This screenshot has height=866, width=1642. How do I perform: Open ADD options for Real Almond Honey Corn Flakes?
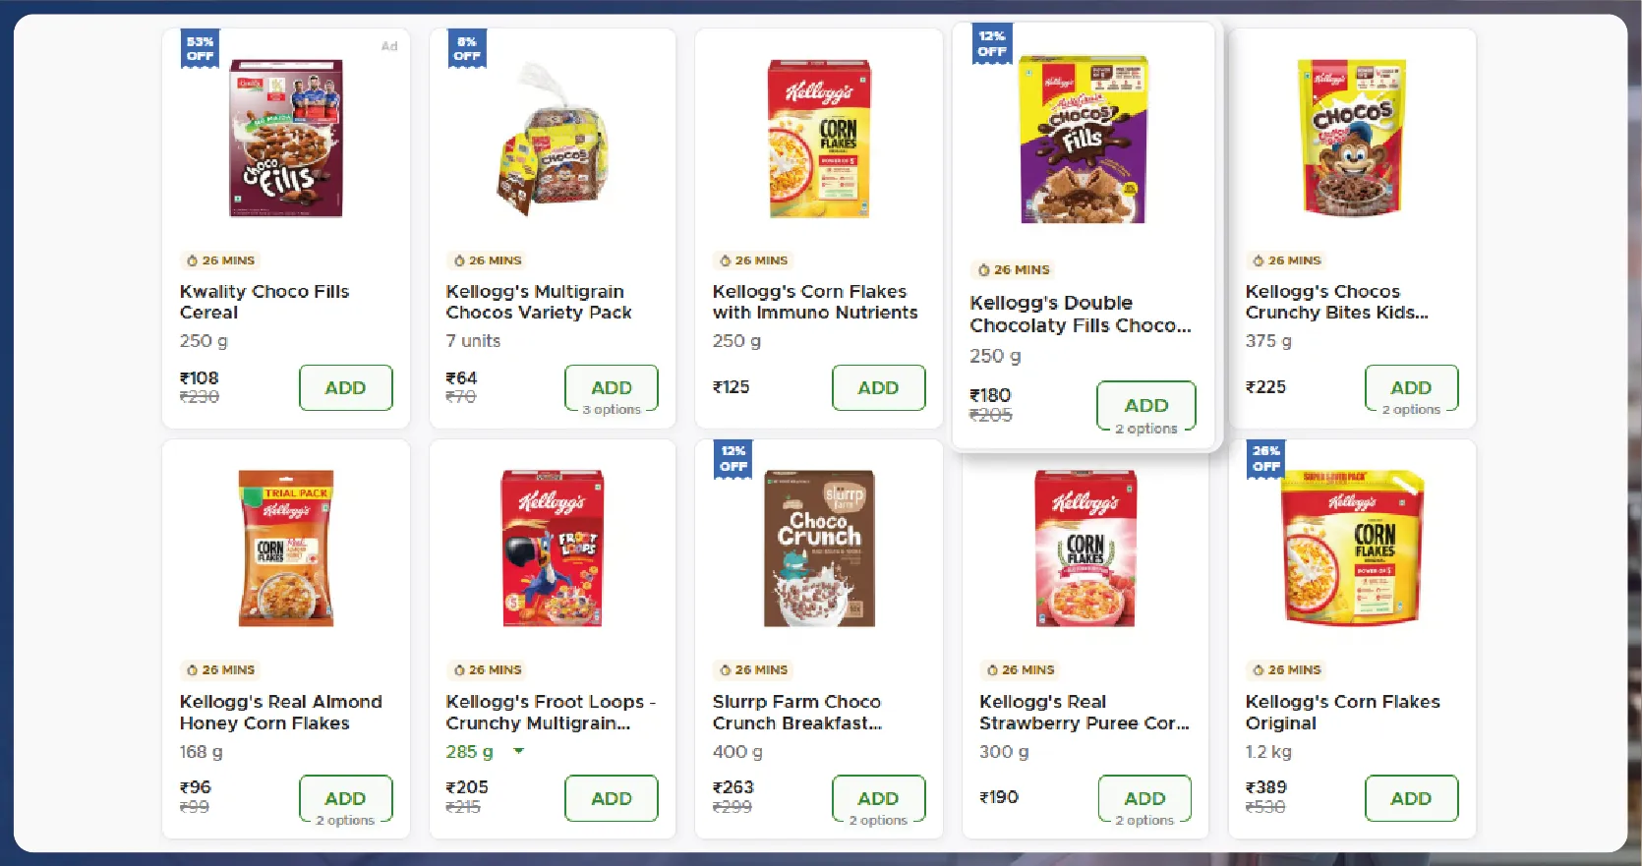coord(345,798)
